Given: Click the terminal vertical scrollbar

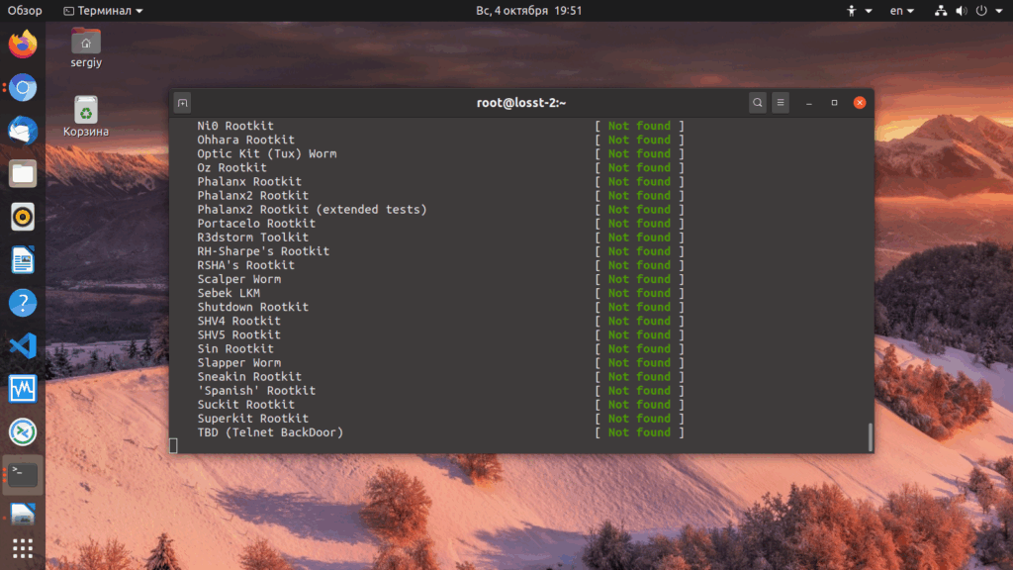Looking at the screenshot, I should [x=871, y=437].
